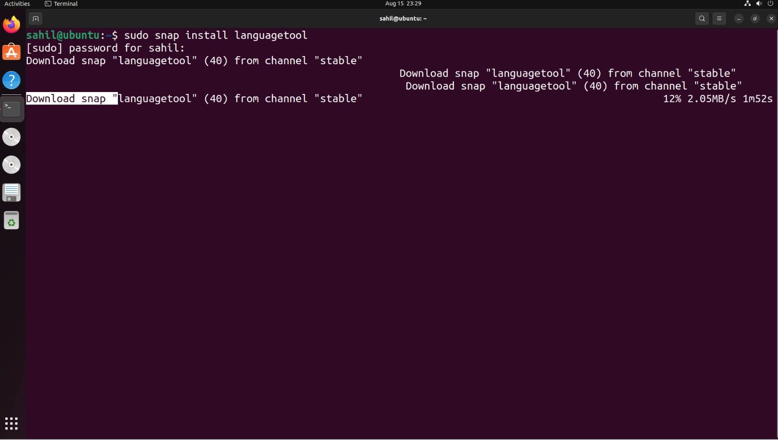
Task: Open the floppy disk drive icon
Action: coord(12,192)
